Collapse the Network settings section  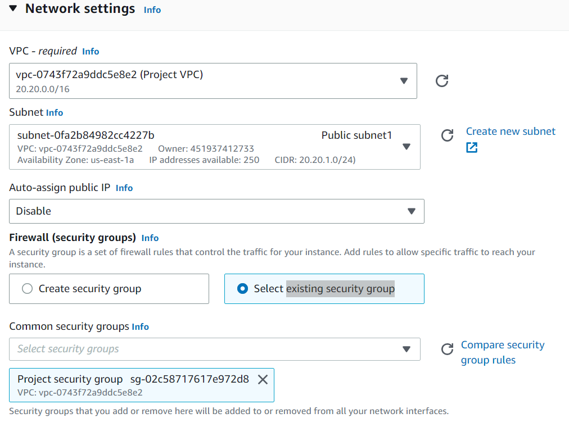coord(13,8)
